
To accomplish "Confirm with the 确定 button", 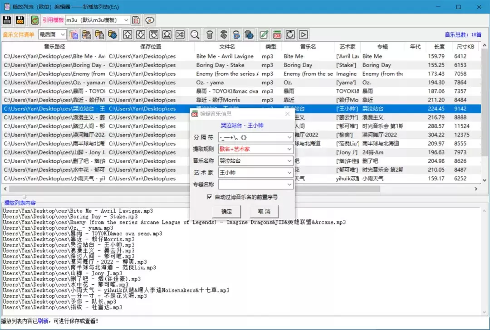I will click(x=226, y=211).
